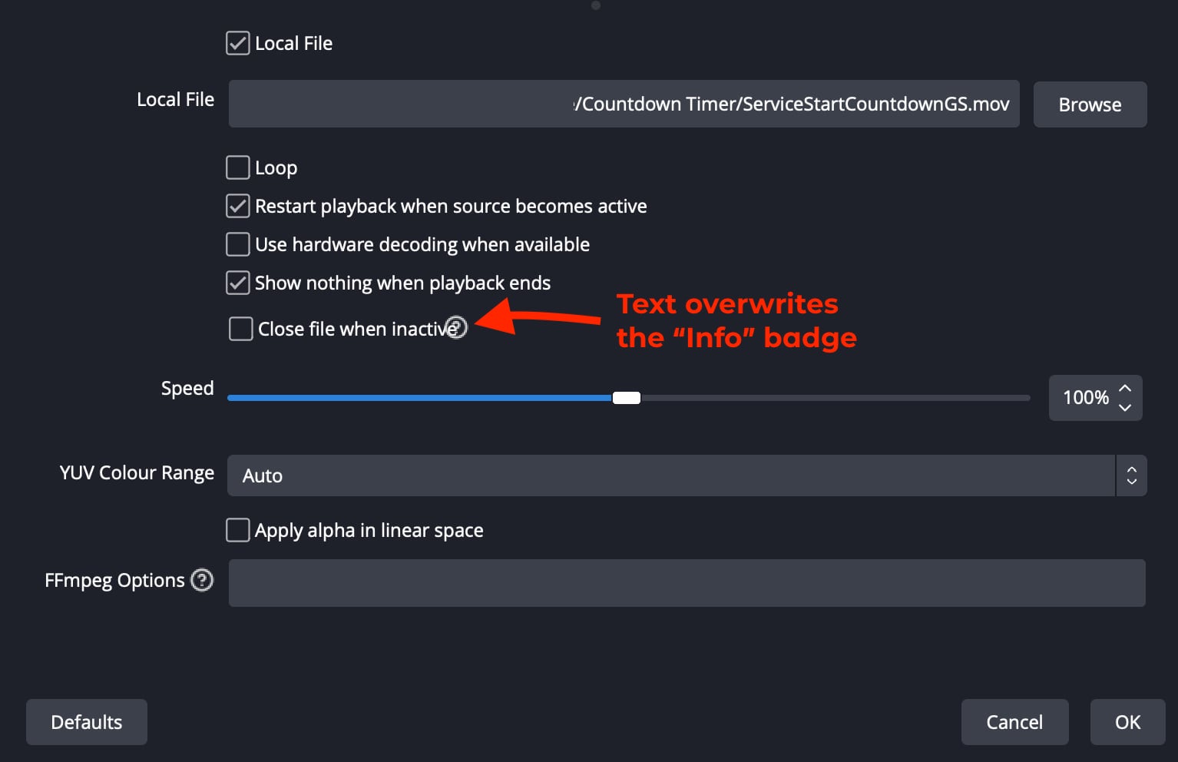Uncheck the Local File checkbox
The image size is (1178, 762).
(237, 43)
